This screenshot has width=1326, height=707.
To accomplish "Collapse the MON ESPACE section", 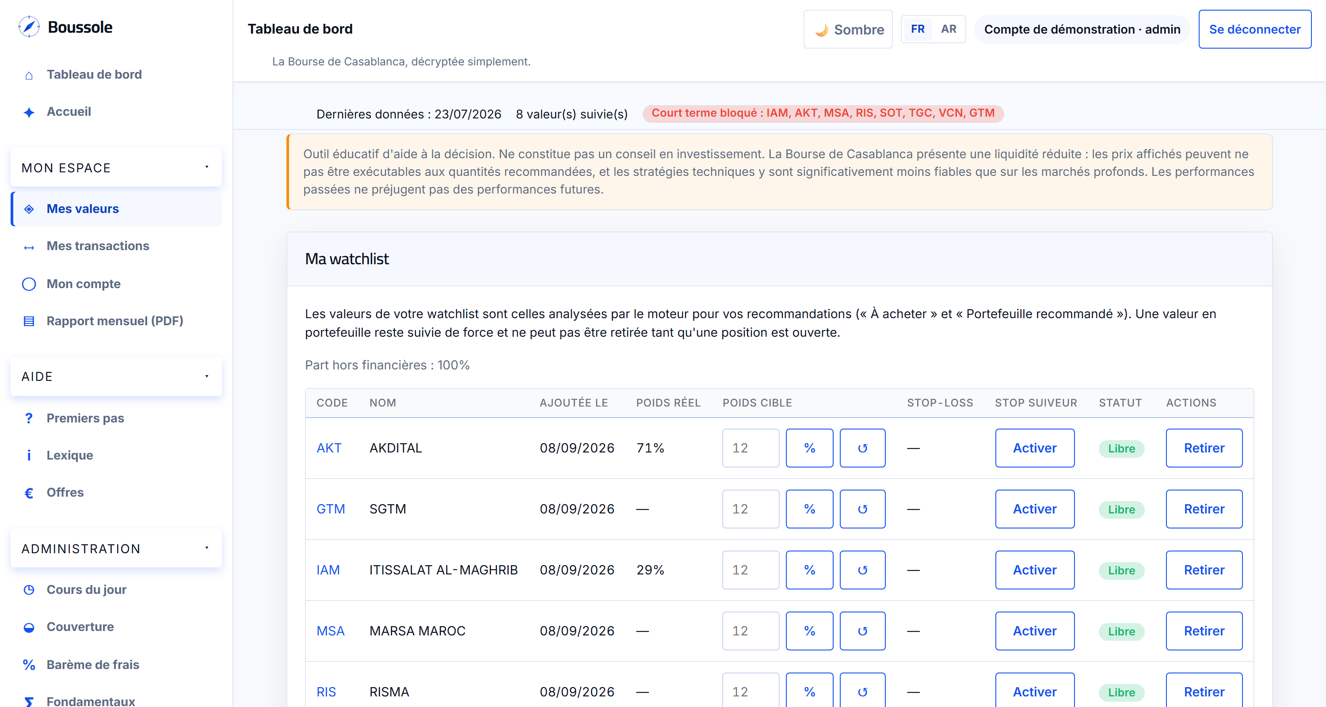I will coord(116,168).
